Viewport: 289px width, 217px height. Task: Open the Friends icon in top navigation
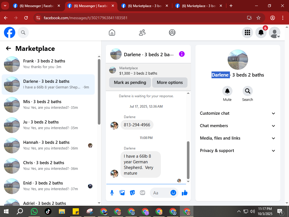coord(142,32)
